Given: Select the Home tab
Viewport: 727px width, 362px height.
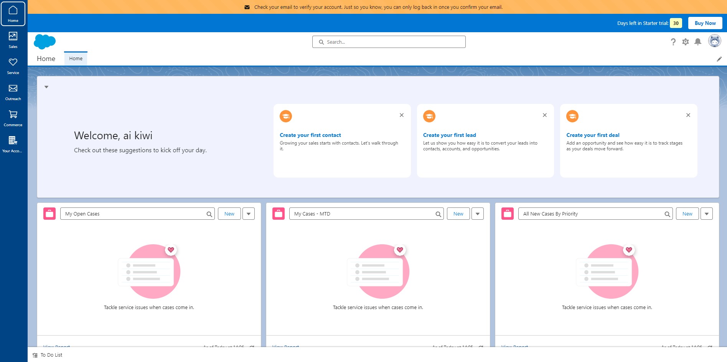Looking at the screenshot, I should pyautogui.click(x=76, y=59).
